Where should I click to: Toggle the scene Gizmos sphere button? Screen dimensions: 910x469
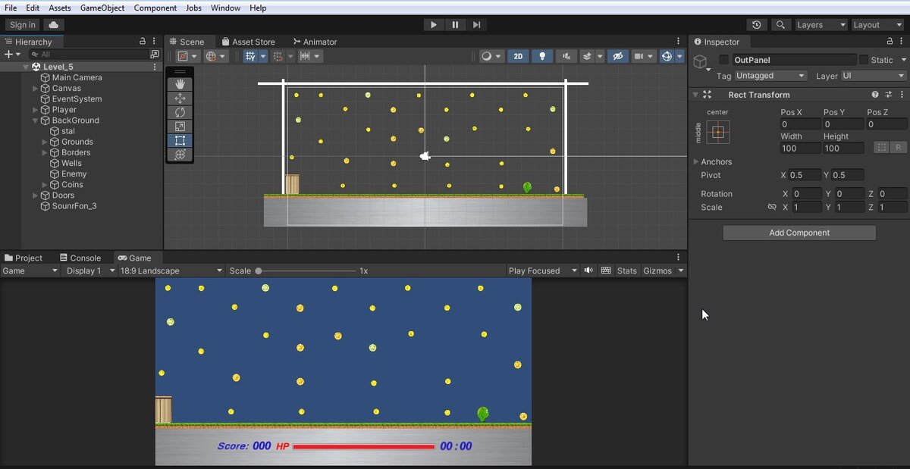[667, 56]
